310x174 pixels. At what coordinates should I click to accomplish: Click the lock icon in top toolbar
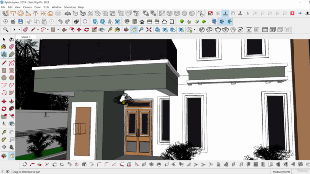pyautogui.click(x=287, y=30)
